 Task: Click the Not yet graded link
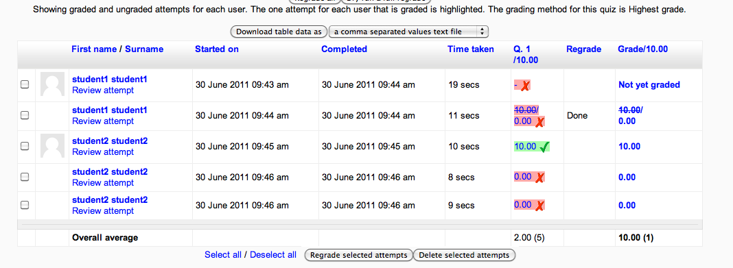[x=649, y=84]
